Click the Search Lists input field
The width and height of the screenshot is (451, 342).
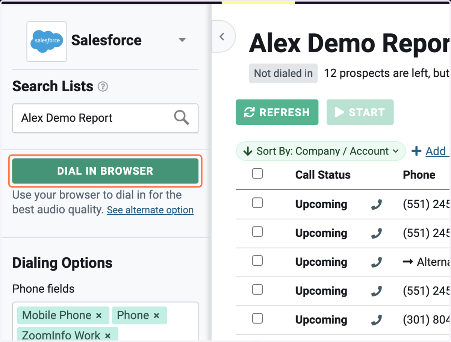(x=105, y=118)
